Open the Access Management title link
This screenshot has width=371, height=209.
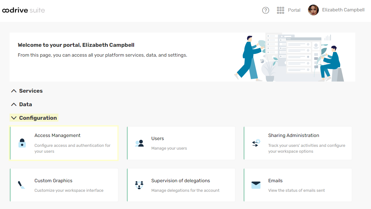57,135
